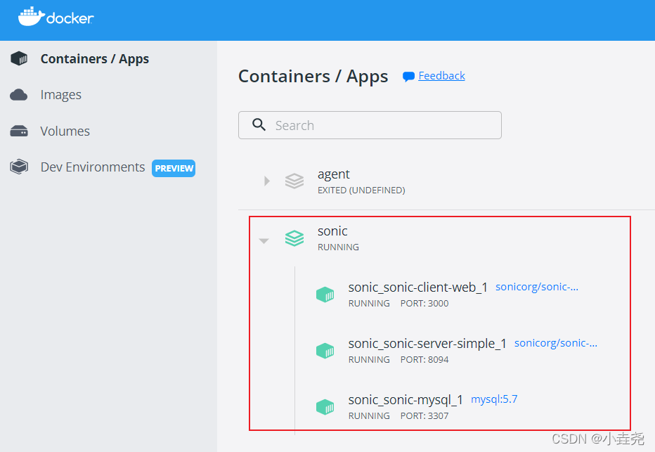Open the sonicorg image link for server-simple
The image size is (655, 452).
click(556, 343)
